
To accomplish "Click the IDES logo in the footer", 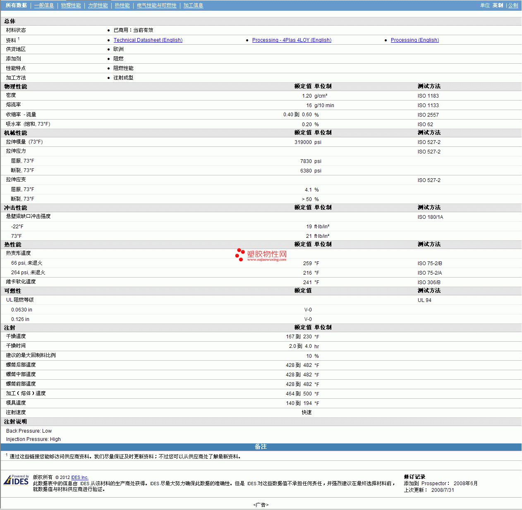I will pyautogui.click(x=16, y=480).
